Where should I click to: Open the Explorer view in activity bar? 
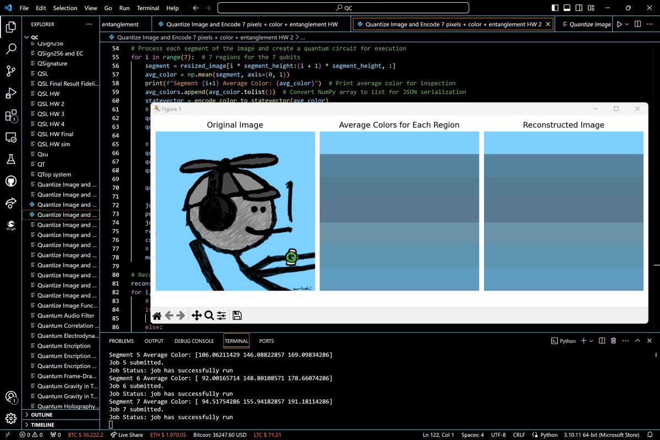[x=11, y=27]
